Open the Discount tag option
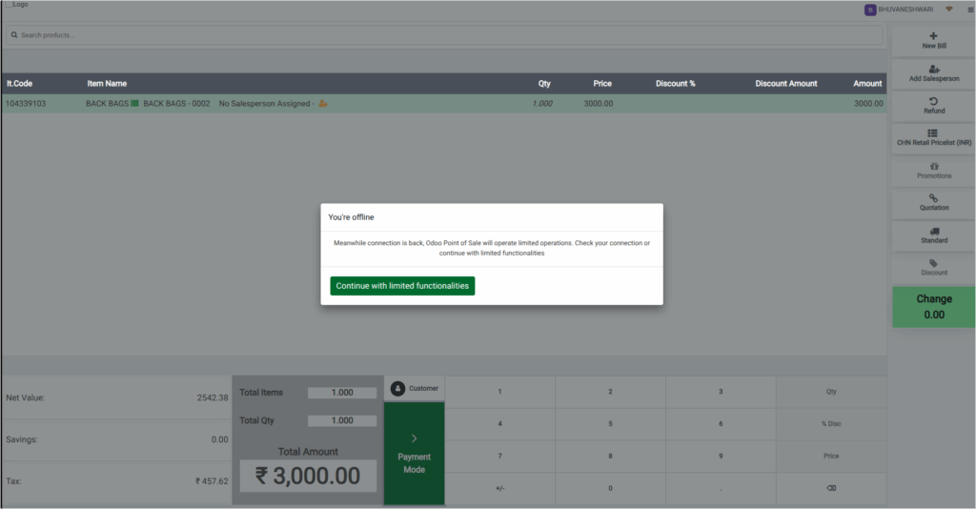The image size is (976, 509). pos(934,268)
